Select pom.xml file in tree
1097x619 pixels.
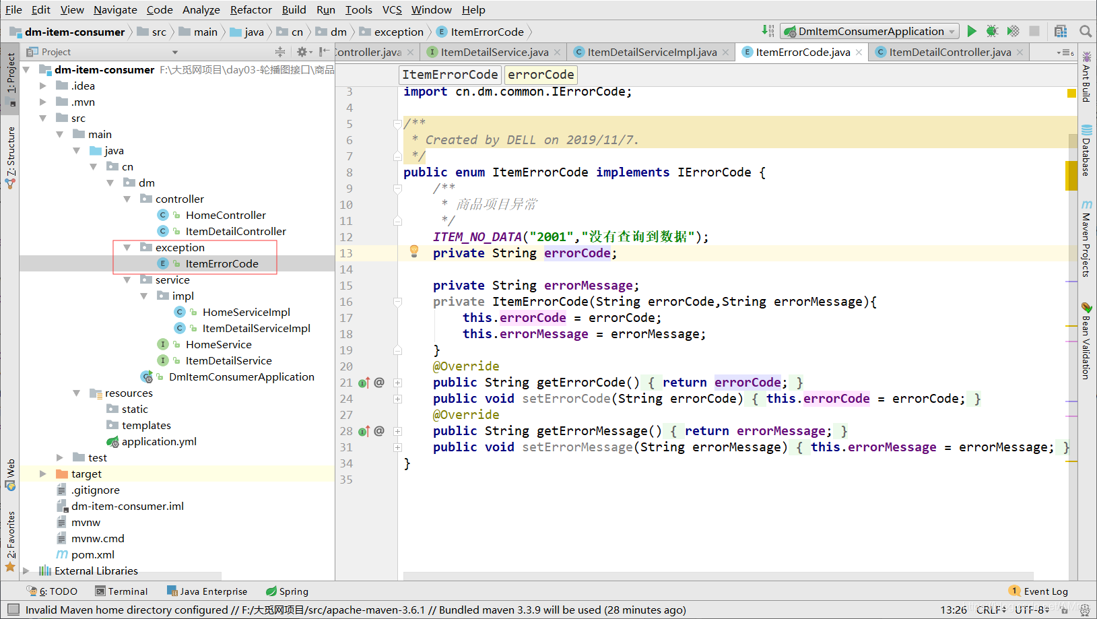(x=92, y=554)
